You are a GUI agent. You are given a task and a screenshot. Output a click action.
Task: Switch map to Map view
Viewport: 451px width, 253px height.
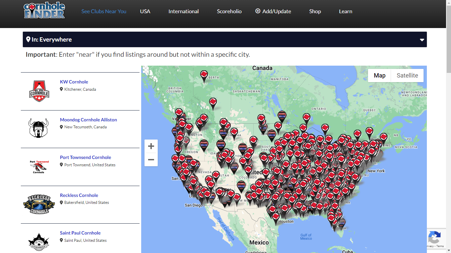click(x=379, y=76)
